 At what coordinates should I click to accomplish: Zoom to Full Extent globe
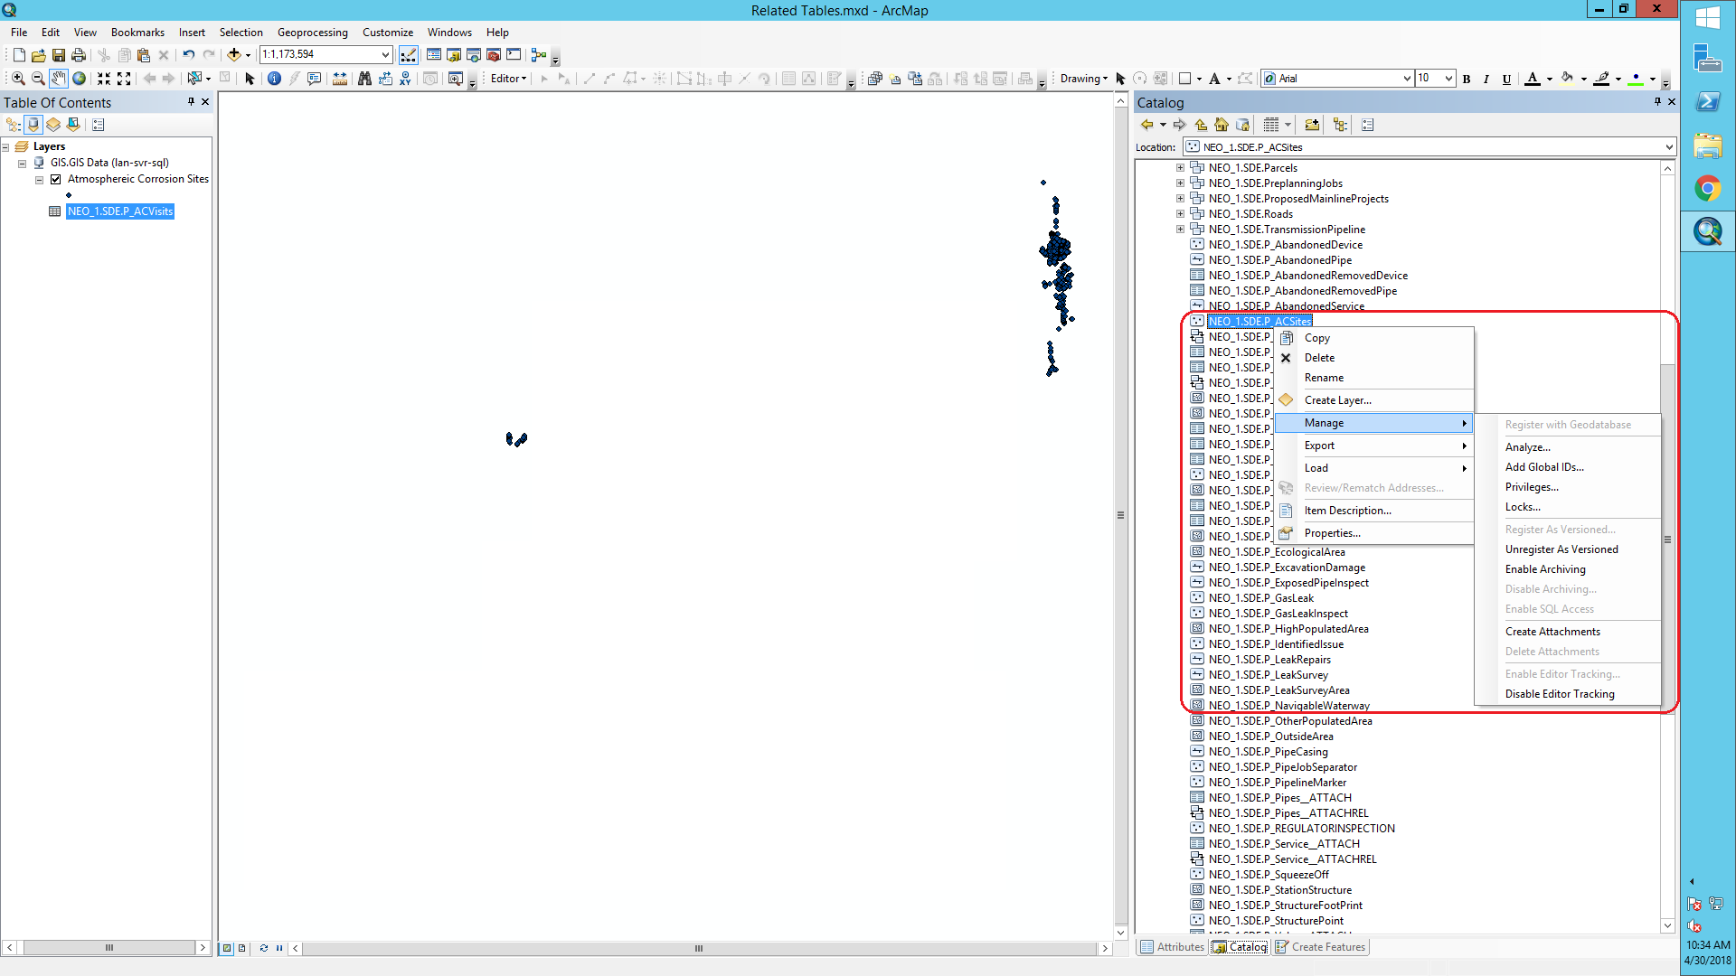tap(80, 79)
